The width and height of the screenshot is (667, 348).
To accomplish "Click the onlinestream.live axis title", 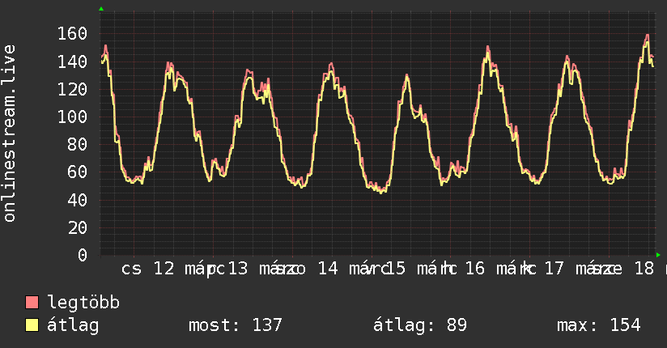I will 9,134.
